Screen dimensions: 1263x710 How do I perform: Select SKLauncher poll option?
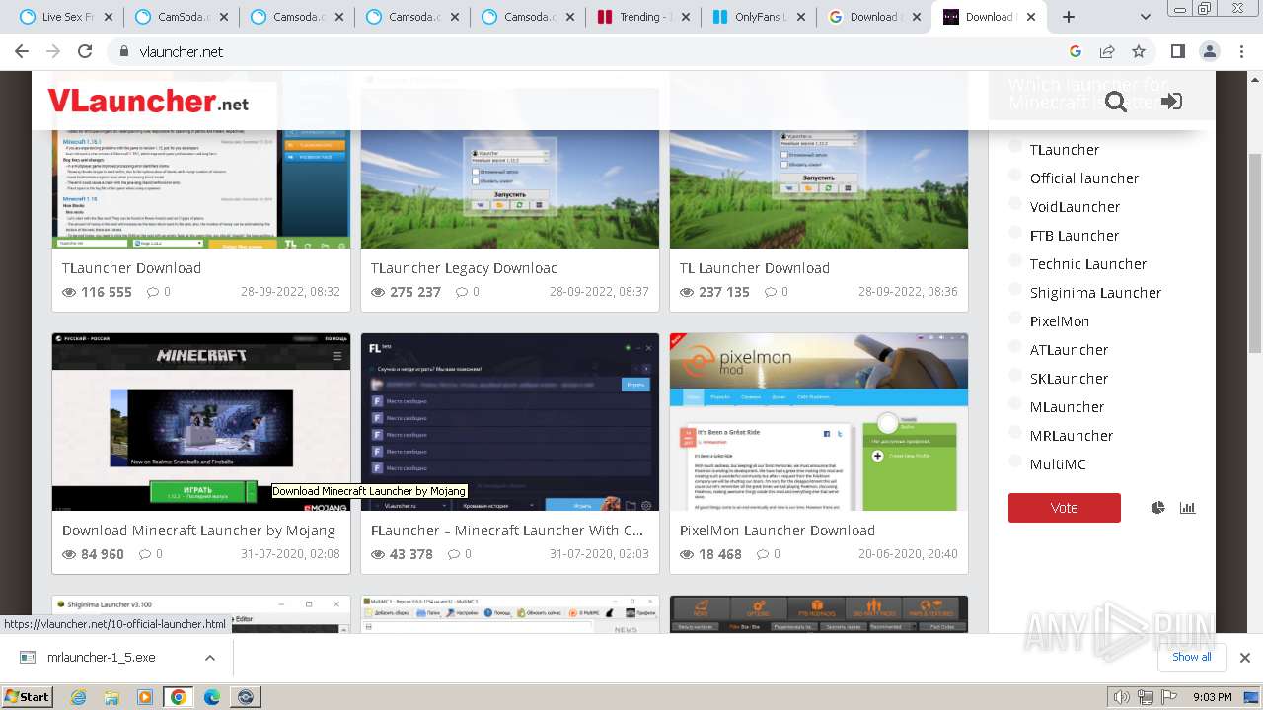coord(1015,376)
